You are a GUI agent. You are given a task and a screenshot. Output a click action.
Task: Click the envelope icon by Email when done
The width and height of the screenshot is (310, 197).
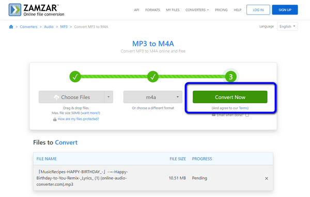(x=213, y=115)
